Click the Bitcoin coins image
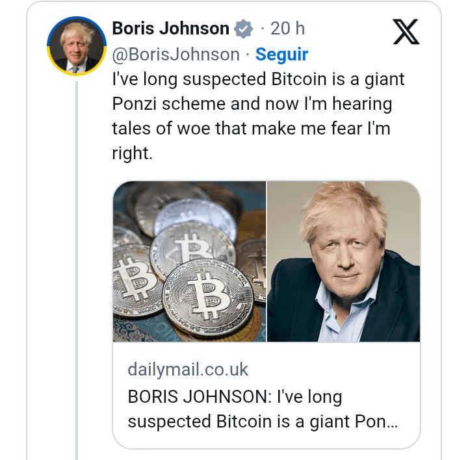468x460 pixels. [189, 261]
